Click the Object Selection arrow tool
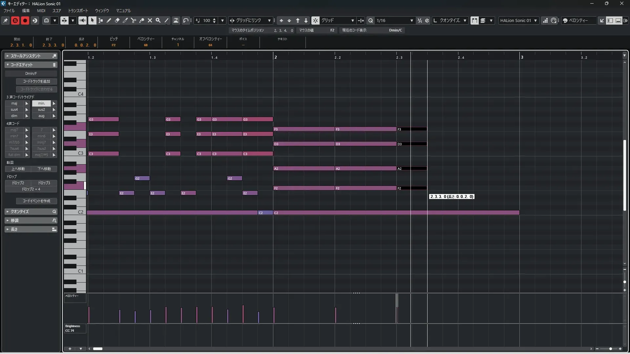Image resolution: width=630 pixels, height=354 pixels. pos(92,20)
